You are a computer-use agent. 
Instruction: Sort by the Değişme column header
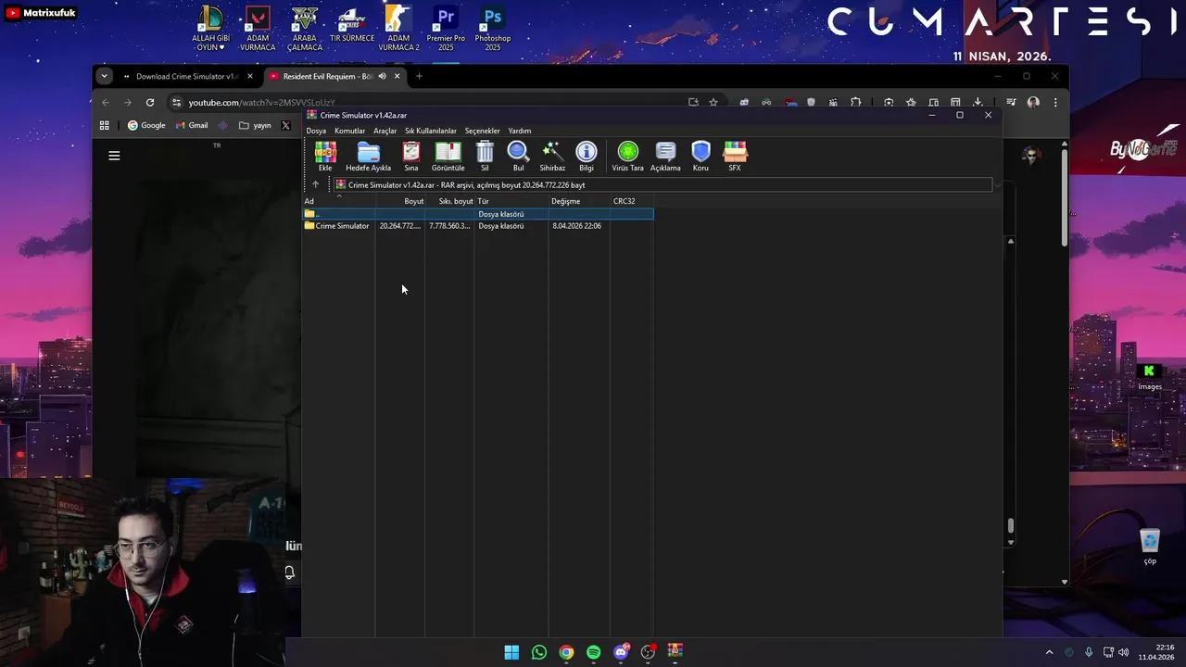pos(579,201)
